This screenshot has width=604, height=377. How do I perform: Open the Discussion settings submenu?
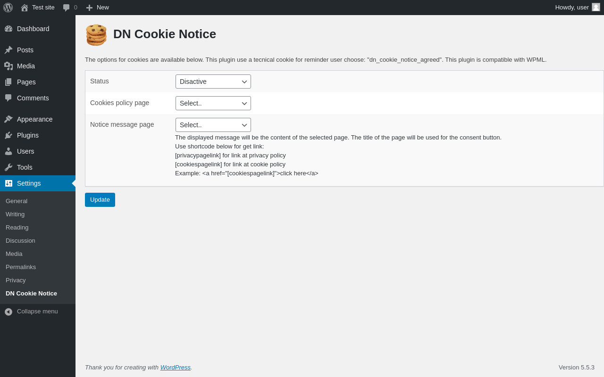click(20, 240)
